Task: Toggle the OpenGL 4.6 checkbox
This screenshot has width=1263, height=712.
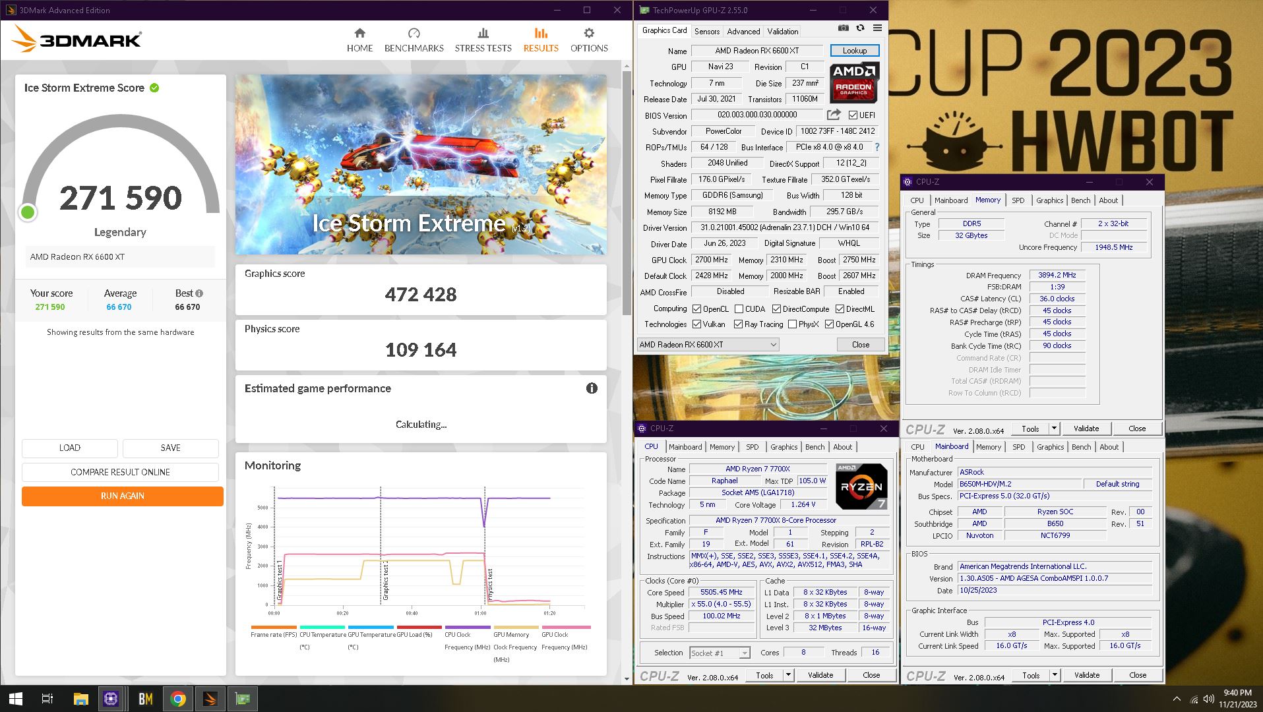Action: pos(829,324)
